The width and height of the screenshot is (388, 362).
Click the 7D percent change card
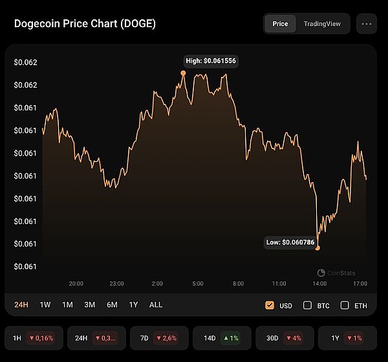160,338
